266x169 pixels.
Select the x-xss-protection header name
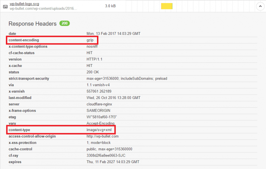23,143
